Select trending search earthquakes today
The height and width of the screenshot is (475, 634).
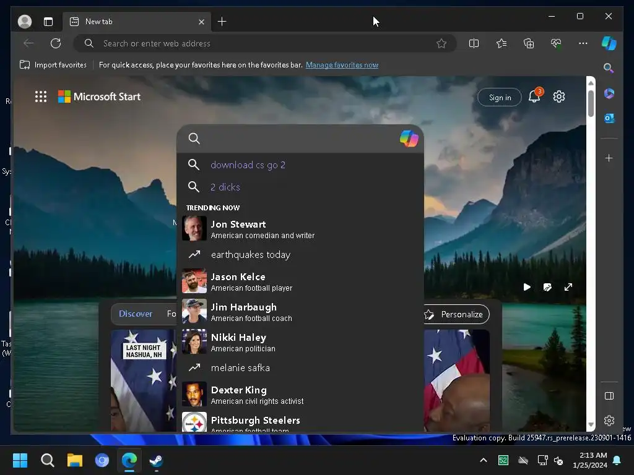click(x=300, y=255)
